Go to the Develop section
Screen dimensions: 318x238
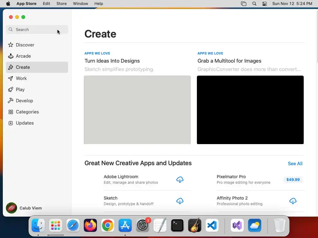point(37,101)
